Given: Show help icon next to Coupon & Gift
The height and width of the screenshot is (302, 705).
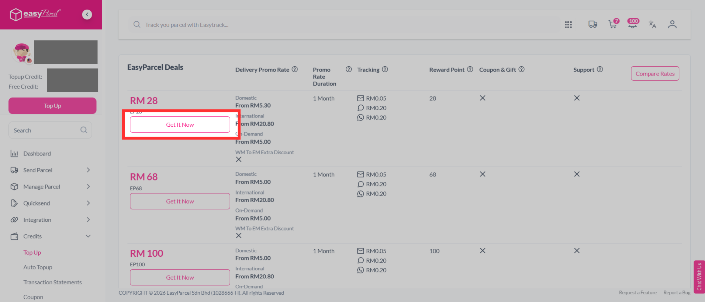Looking at the screenshot, I should coord(521,69).
